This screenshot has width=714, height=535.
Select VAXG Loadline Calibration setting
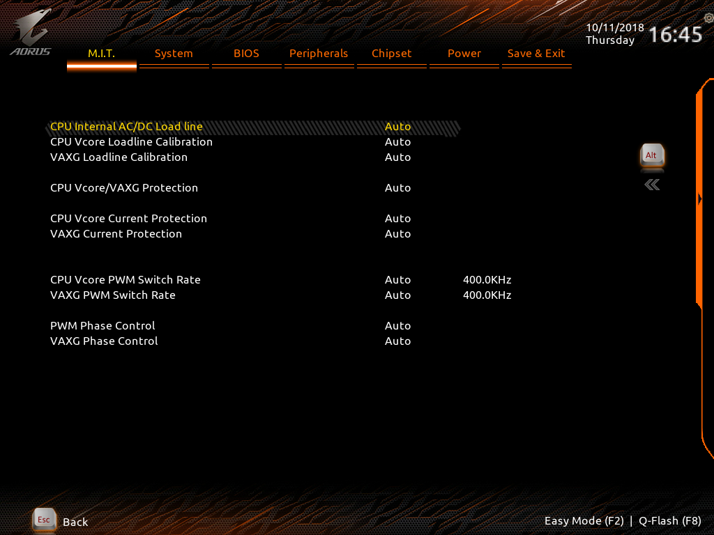point(119,157)
